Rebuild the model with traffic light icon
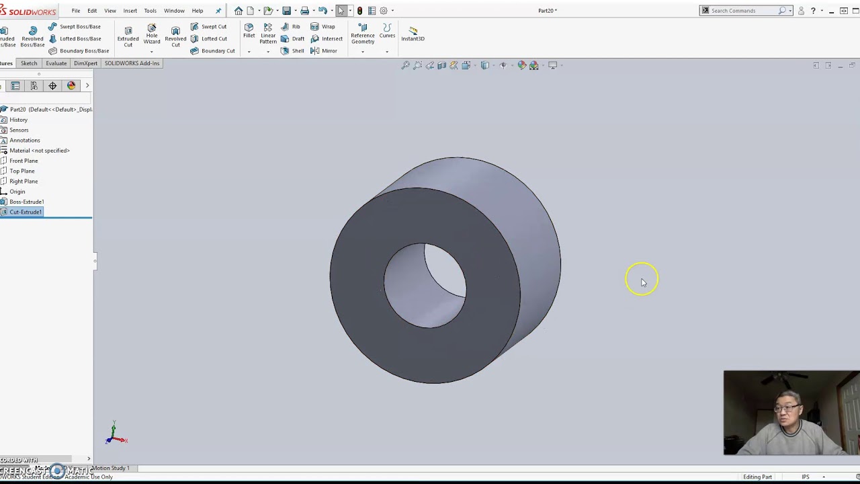 tap(359, 11)
